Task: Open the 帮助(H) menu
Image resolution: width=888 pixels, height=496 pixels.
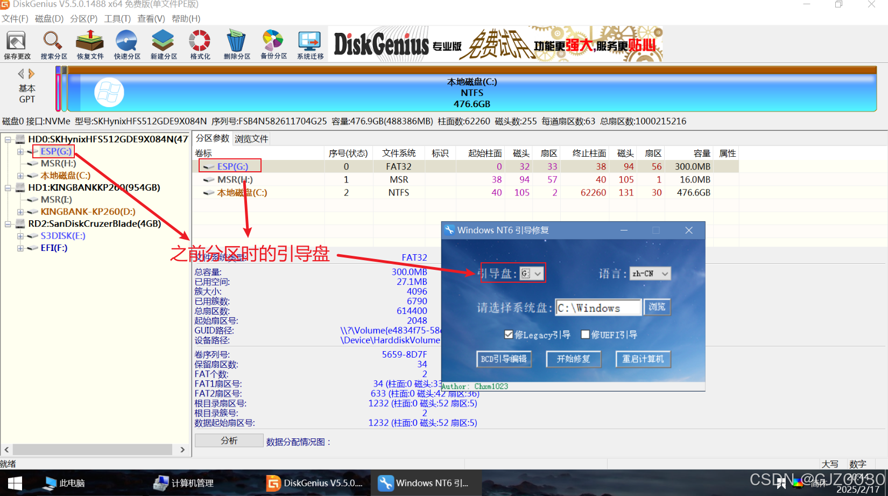Action: (186, 19)
